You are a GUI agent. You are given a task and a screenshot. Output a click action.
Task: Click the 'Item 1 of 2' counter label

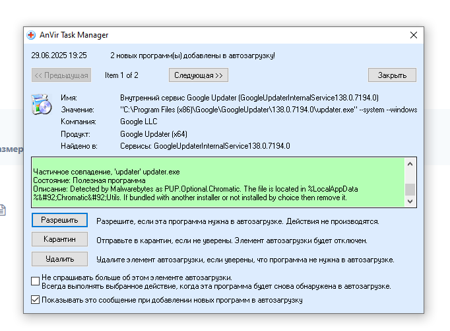coord(121,75)
